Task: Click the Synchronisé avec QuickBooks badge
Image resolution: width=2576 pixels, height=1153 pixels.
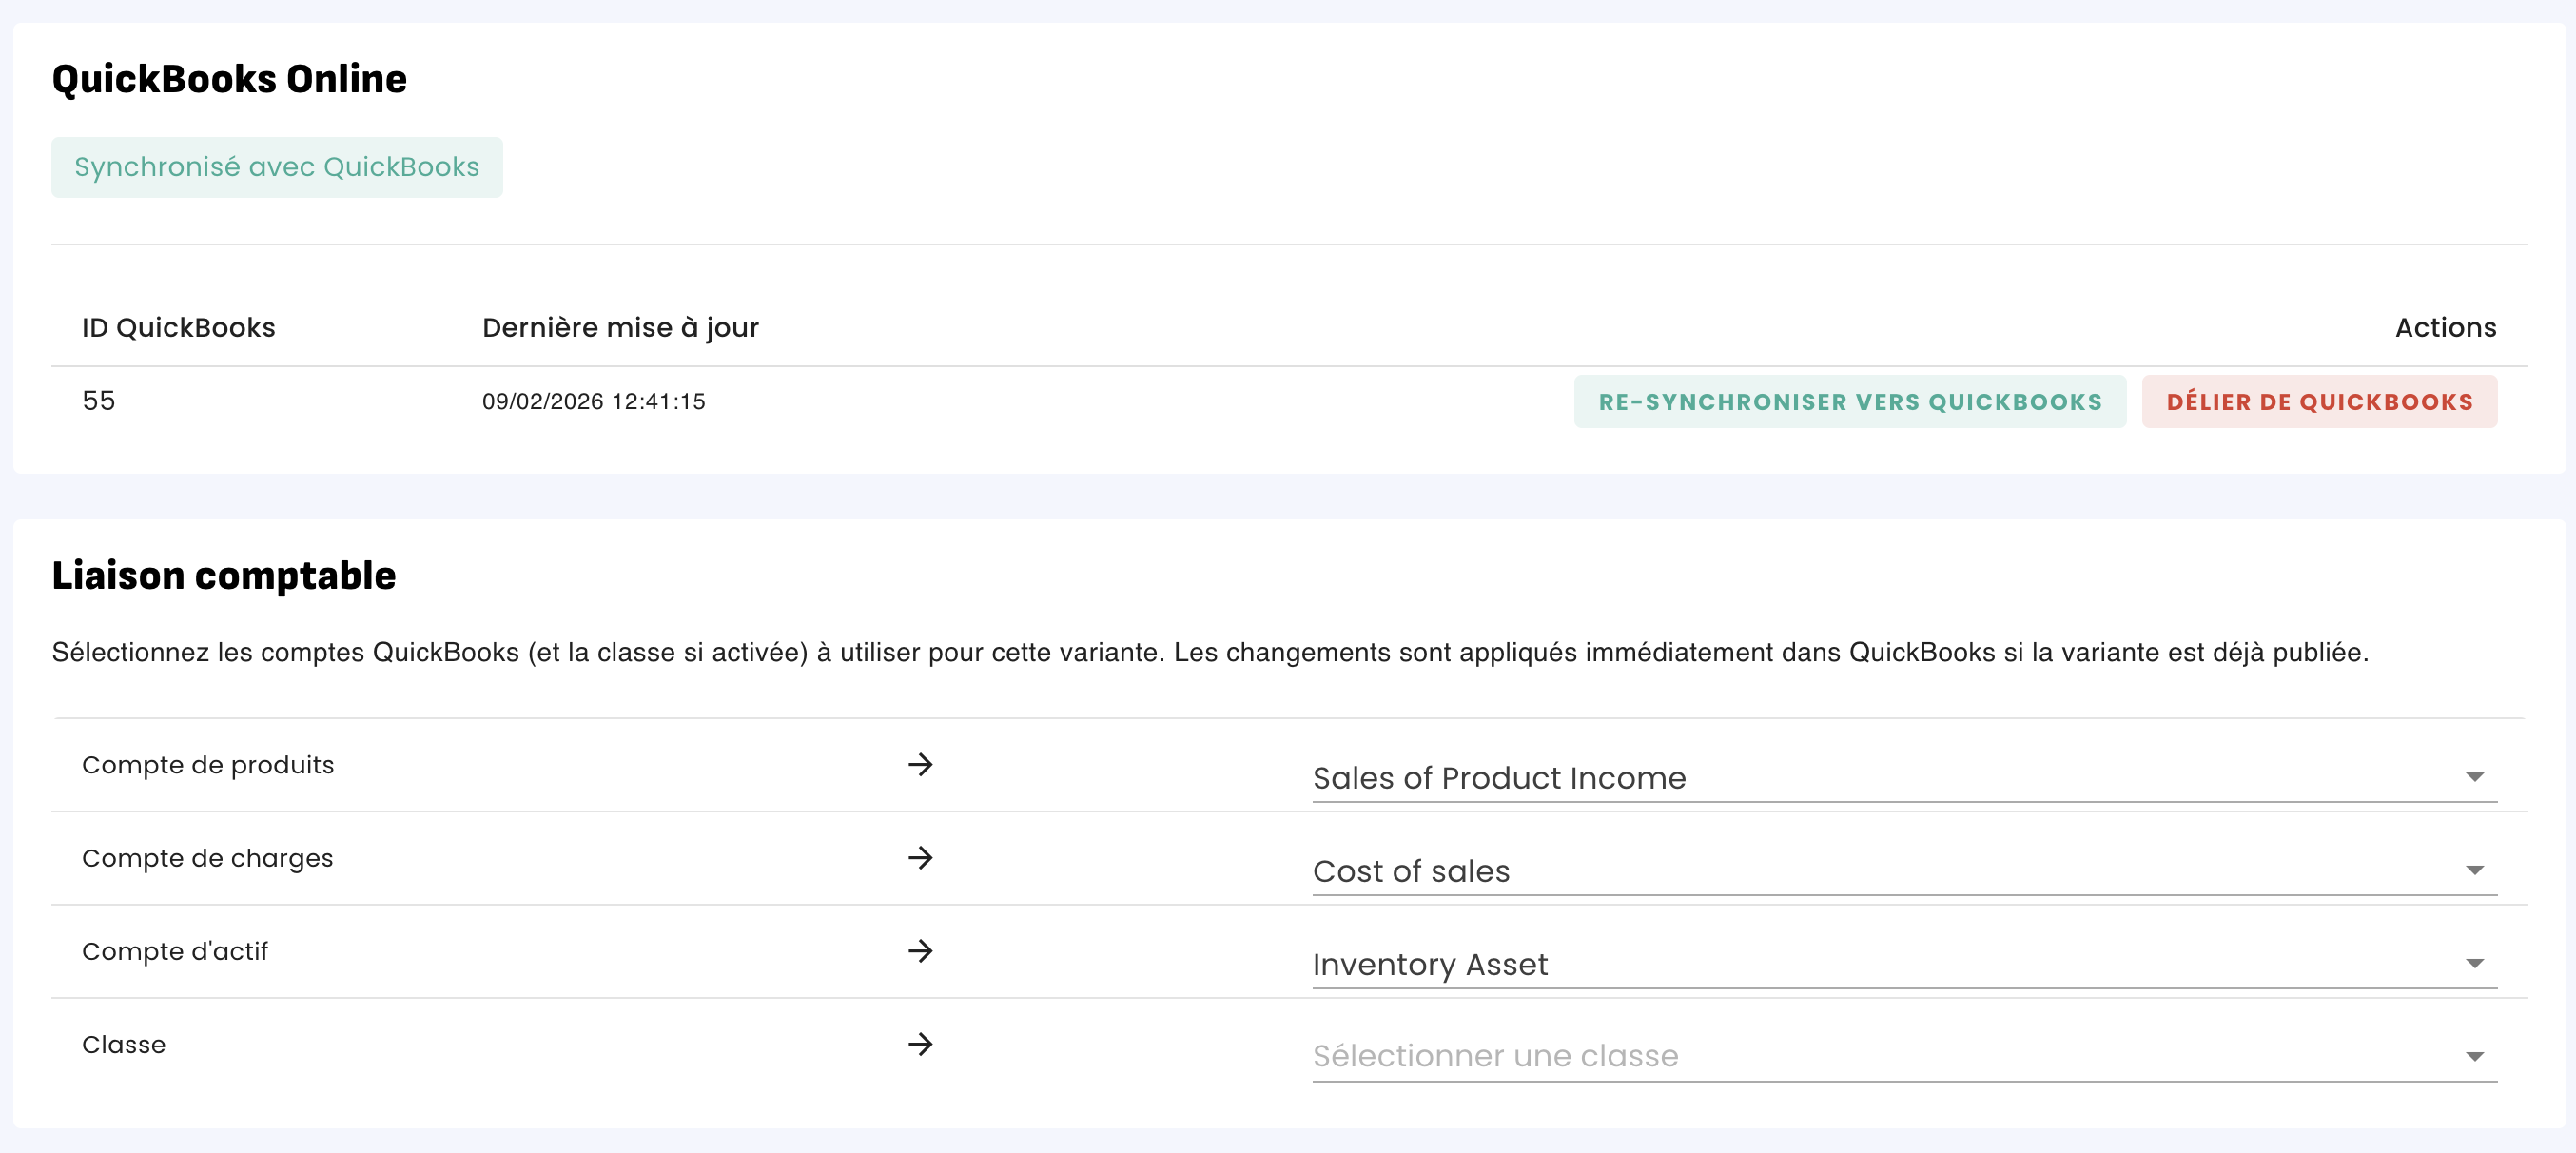Action: click(x=277, y=167)
